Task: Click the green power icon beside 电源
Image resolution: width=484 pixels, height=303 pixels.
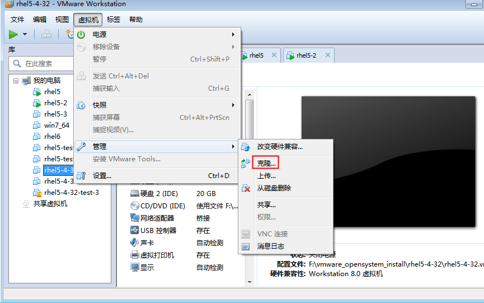Action: [81, 35]
